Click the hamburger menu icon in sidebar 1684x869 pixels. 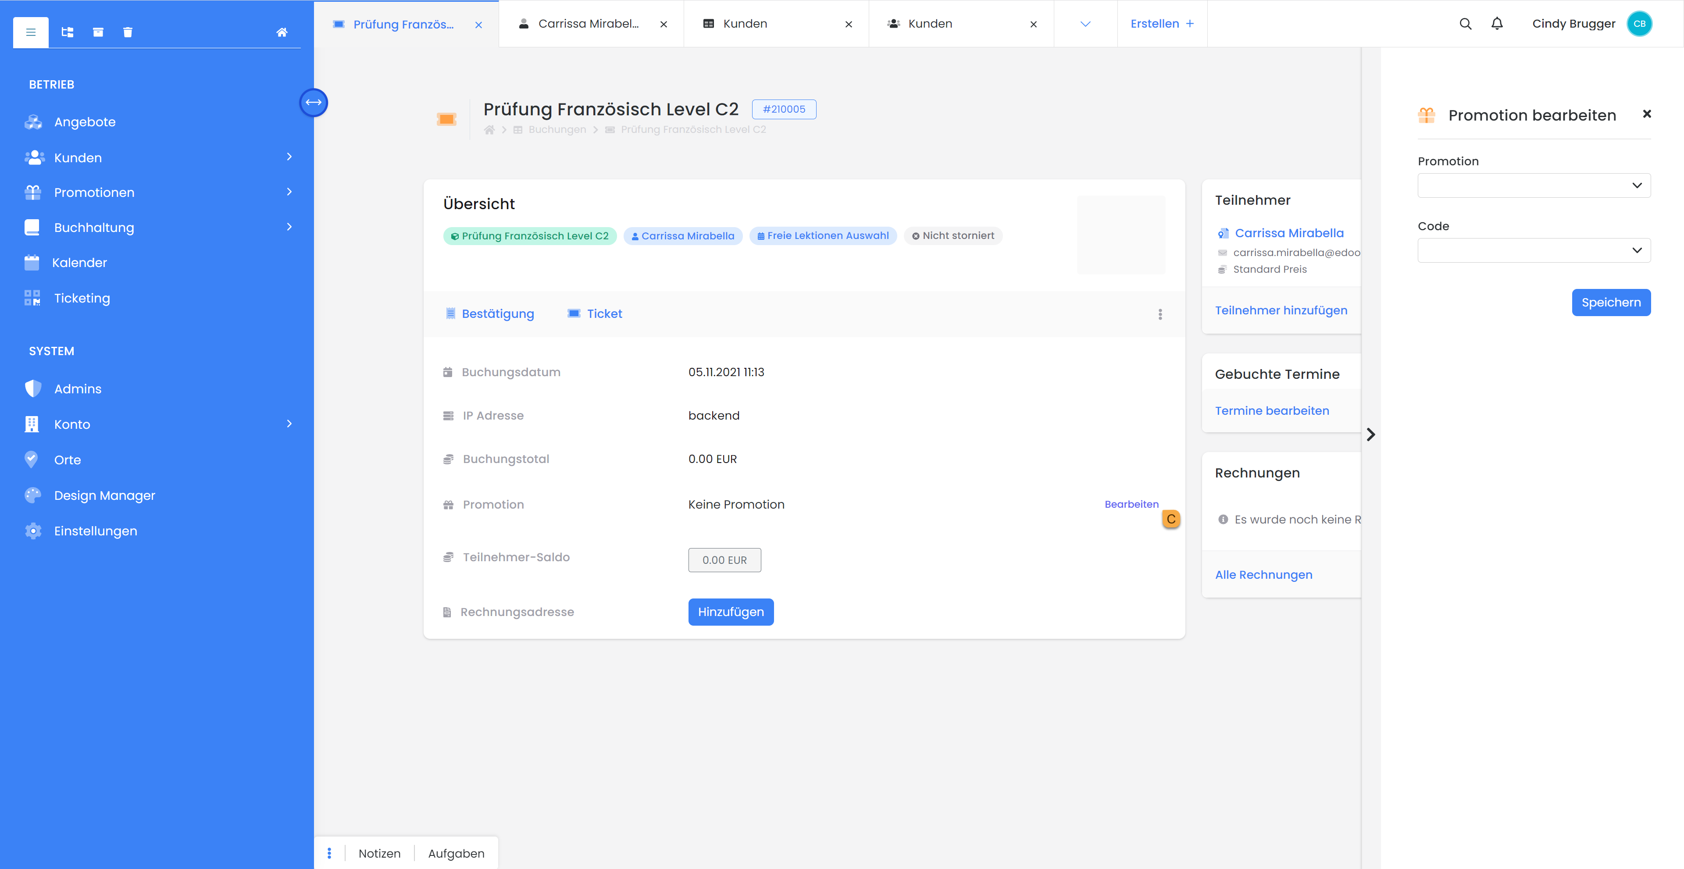[31, 32]
